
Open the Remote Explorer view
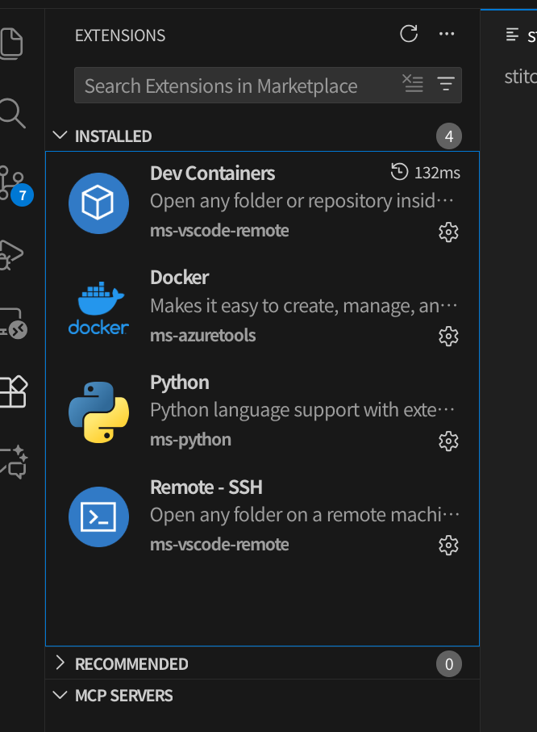click(11, 322)
